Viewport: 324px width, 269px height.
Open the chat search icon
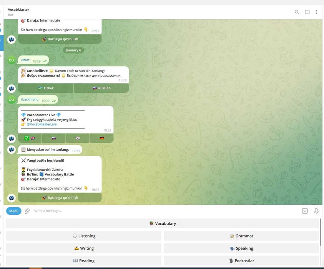(297, 12)
